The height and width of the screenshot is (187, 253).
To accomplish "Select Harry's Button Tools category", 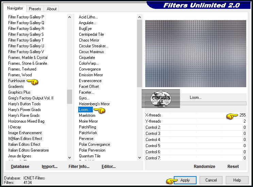I will pos(24,104).
